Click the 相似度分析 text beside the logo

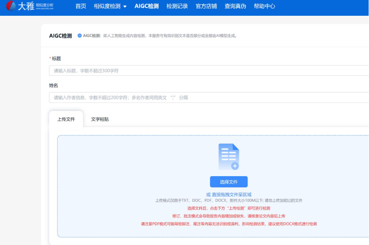pos(45,5)
